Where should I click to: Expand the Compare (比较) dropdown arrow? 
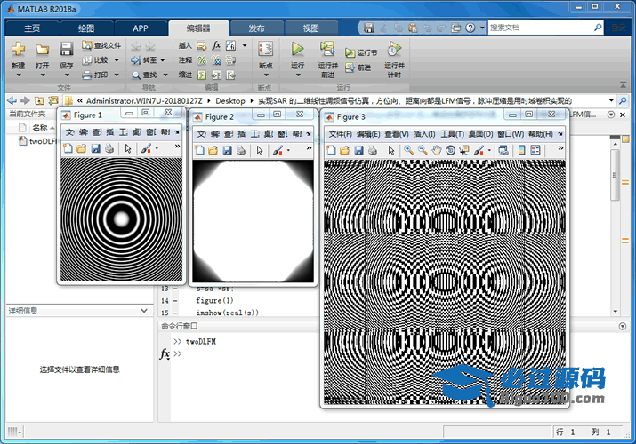(x=116, y=60)
